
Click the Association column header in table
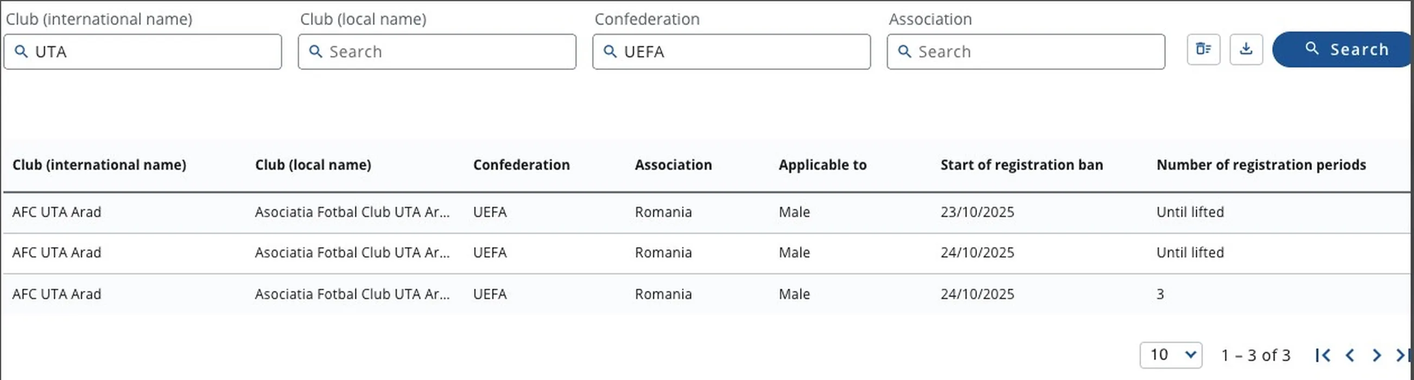(673, 164)
